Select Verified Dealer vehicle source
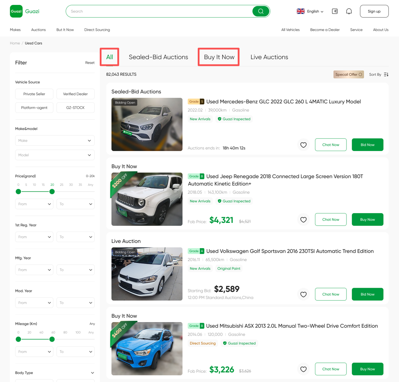The height and width of the screenshot is (382, 399). point(75,94)
